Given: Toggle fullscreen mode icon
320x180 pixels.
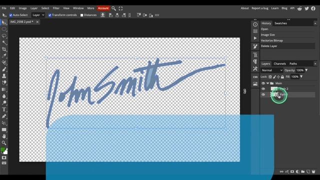Looking at the screenshot, I should [120, 8].
